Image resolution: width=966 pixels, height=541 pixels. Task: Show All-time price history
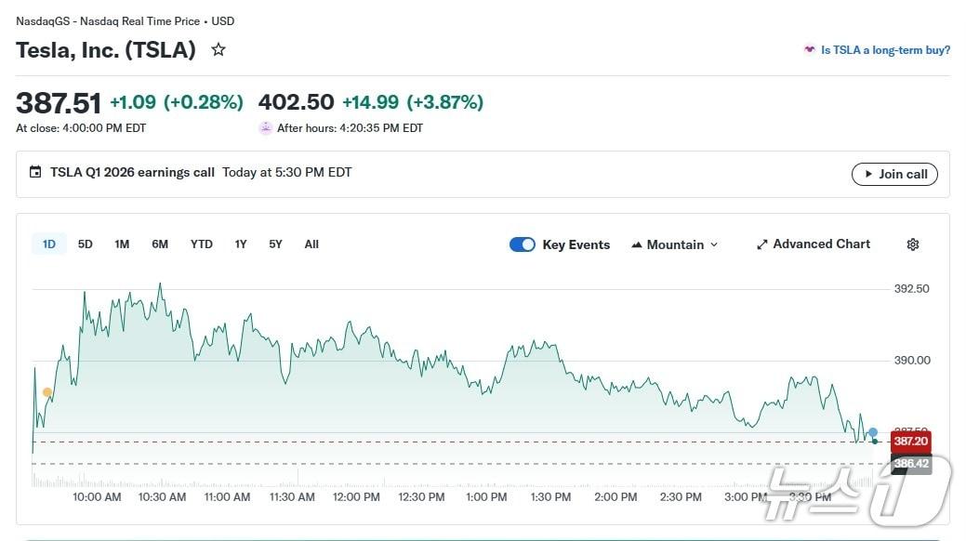[x=311, y=244]
